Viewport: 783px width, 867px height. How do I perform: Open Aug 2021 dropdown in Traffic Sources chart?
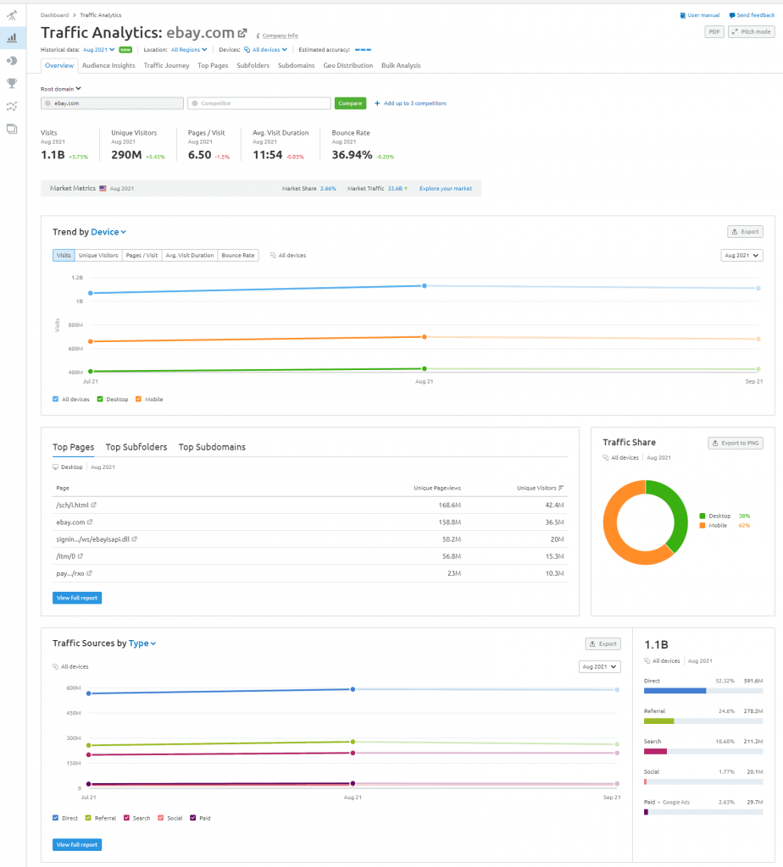tap(600, 667)
